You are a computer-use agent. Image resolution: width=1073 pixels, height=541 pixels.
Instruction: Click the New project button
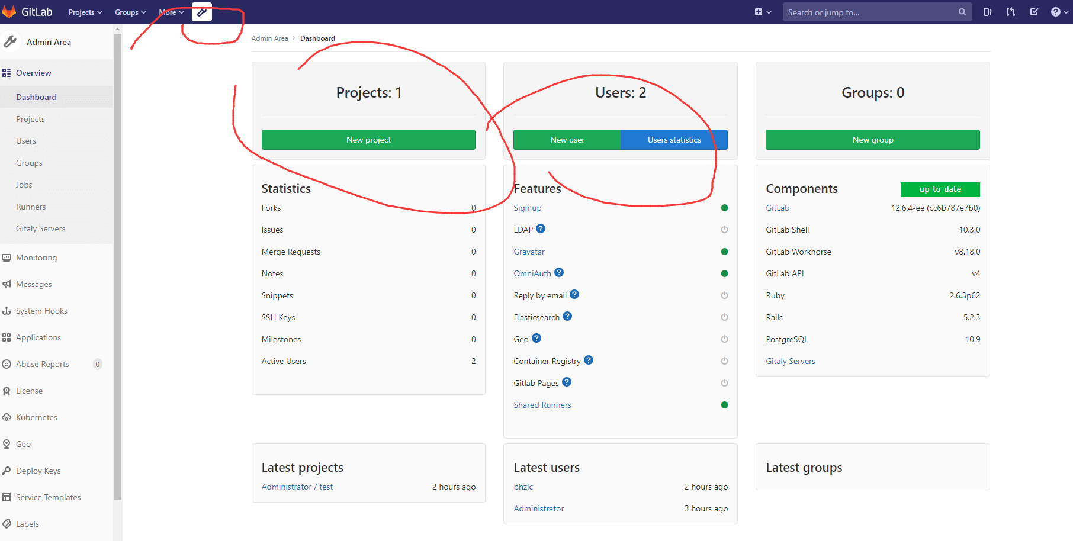pos(368,140)
